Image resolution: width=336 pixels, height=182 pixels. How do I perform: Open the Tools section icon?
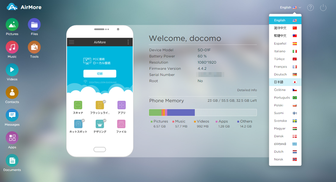click(34, 47)
